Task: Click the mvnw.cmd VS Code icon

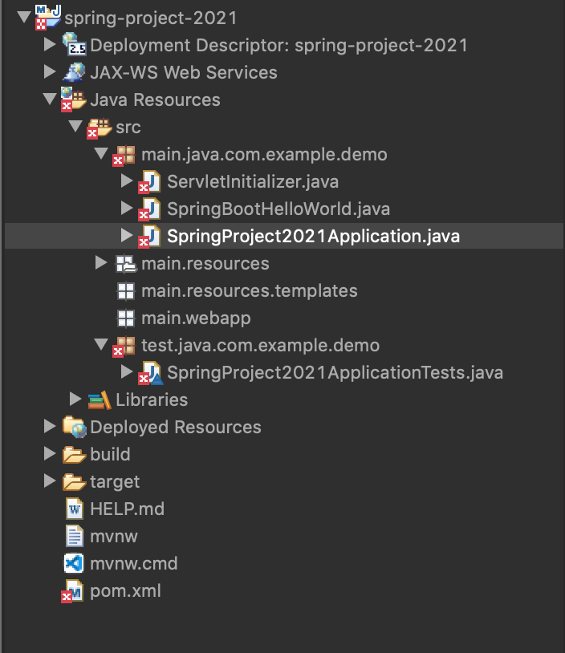Action: pyautogui.click(x=73, y=563)
